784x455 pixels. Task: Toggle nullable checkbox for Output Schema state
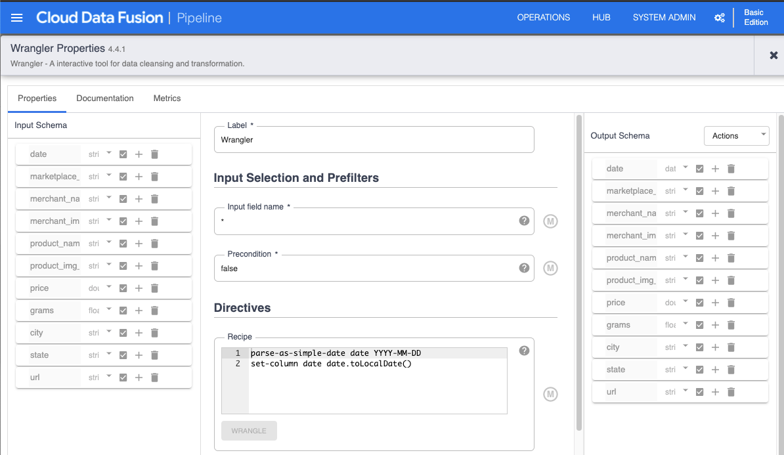click(x=699, y=370)
